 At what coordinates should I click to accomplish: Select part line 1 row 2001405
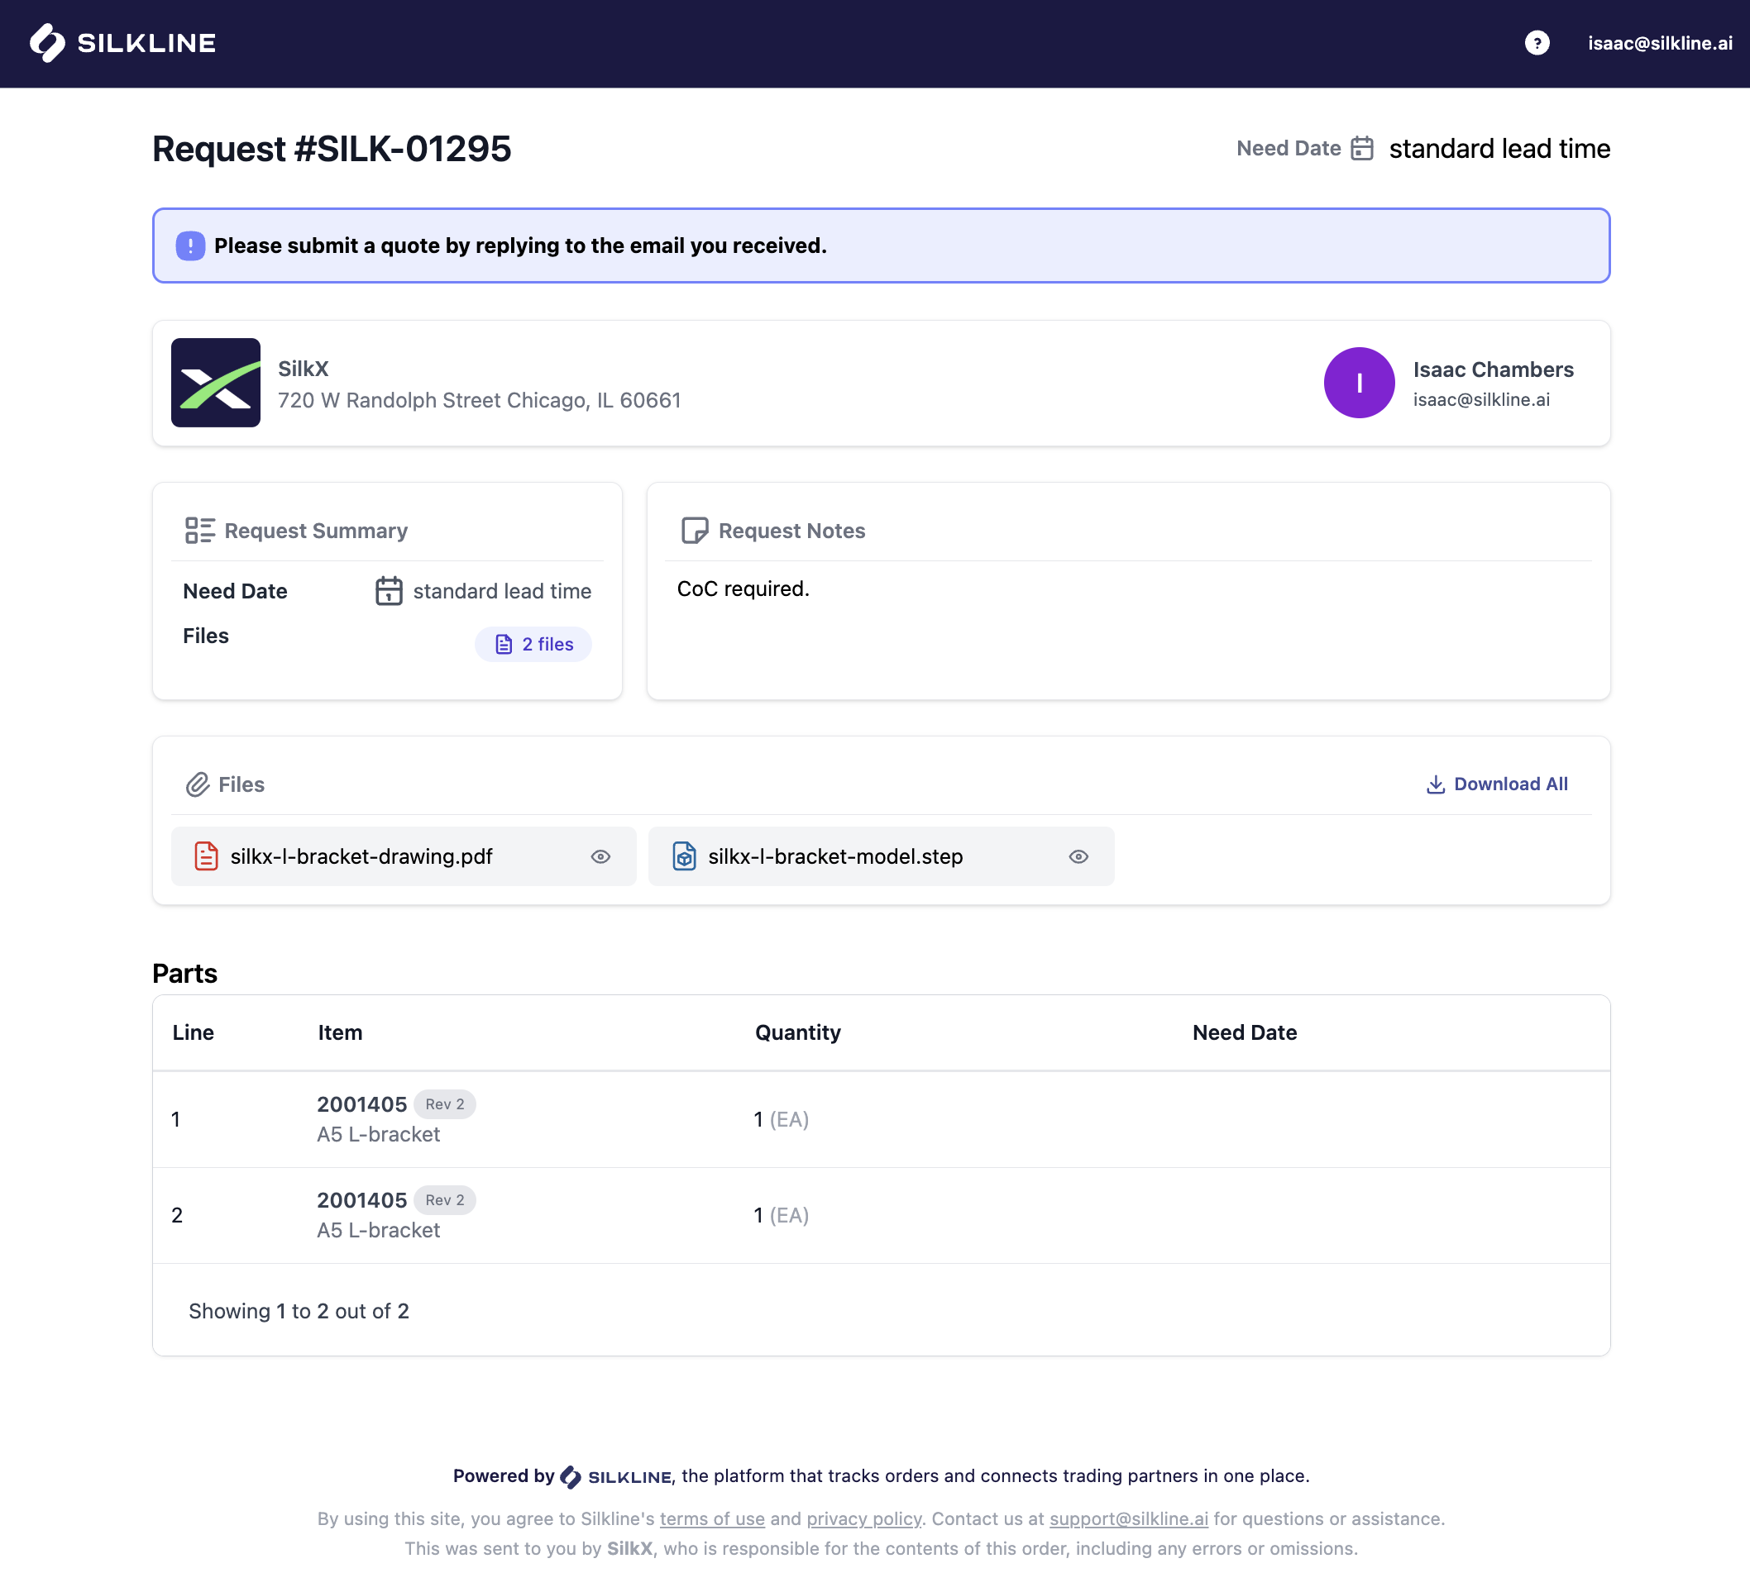tap(361, 1104)
